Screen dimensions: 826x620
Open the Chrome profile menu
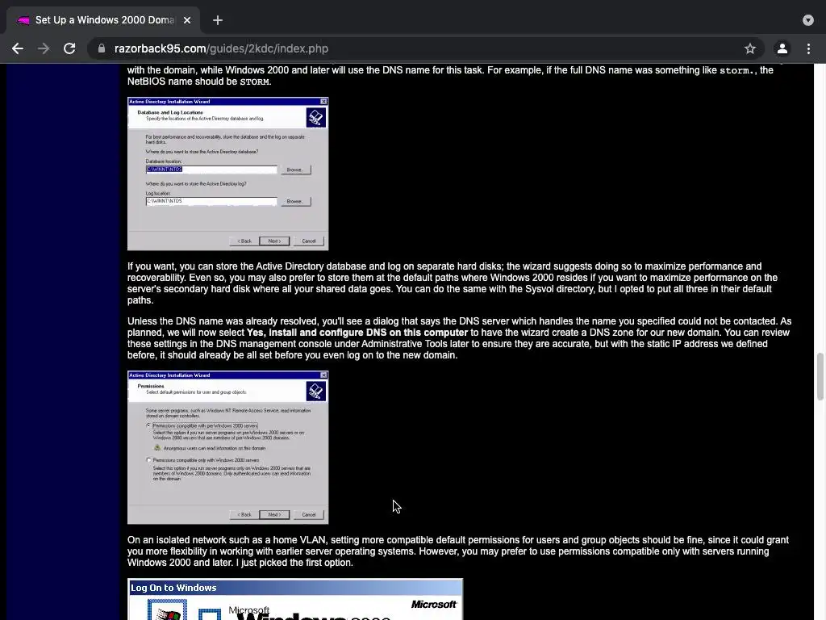click(x=782, y=48)
